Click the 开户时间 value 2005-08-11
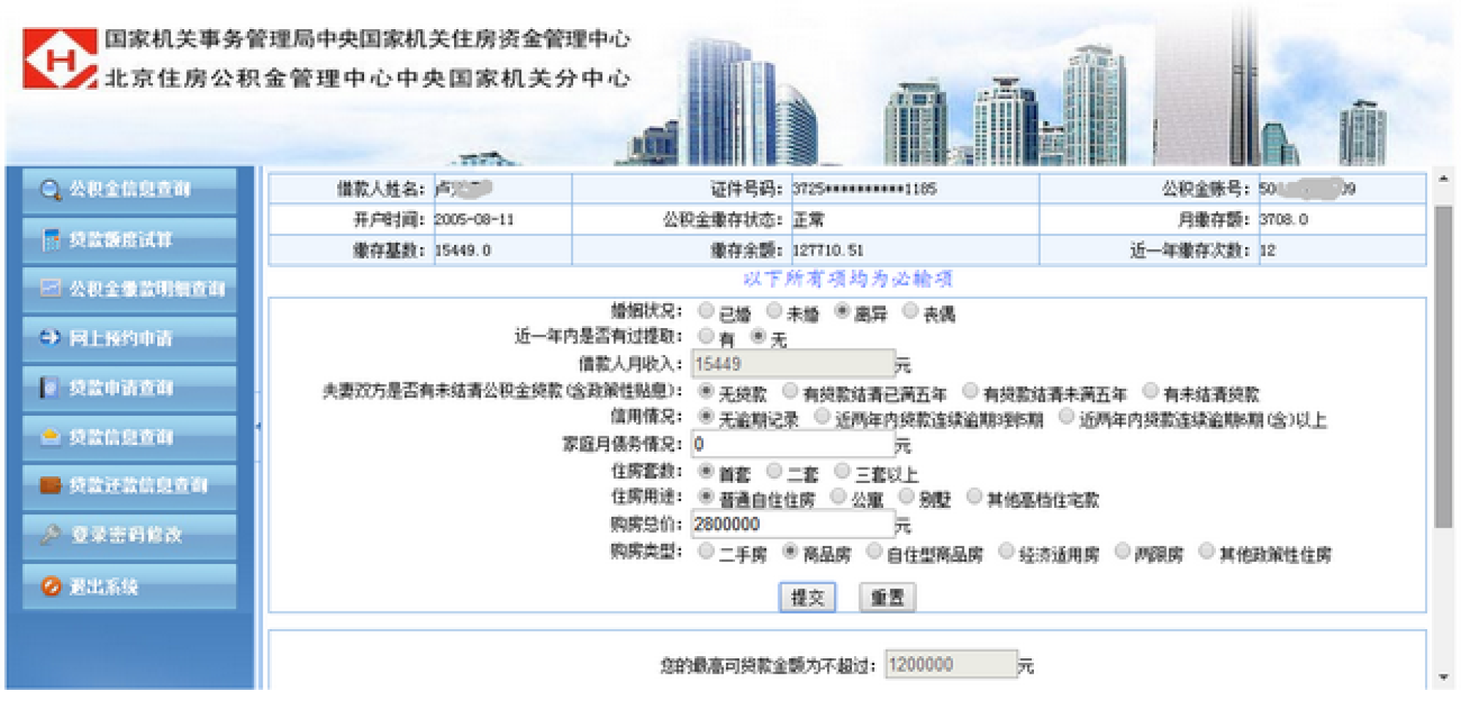Viewport: 1461px width, 719px height. [x=475, y=220]
